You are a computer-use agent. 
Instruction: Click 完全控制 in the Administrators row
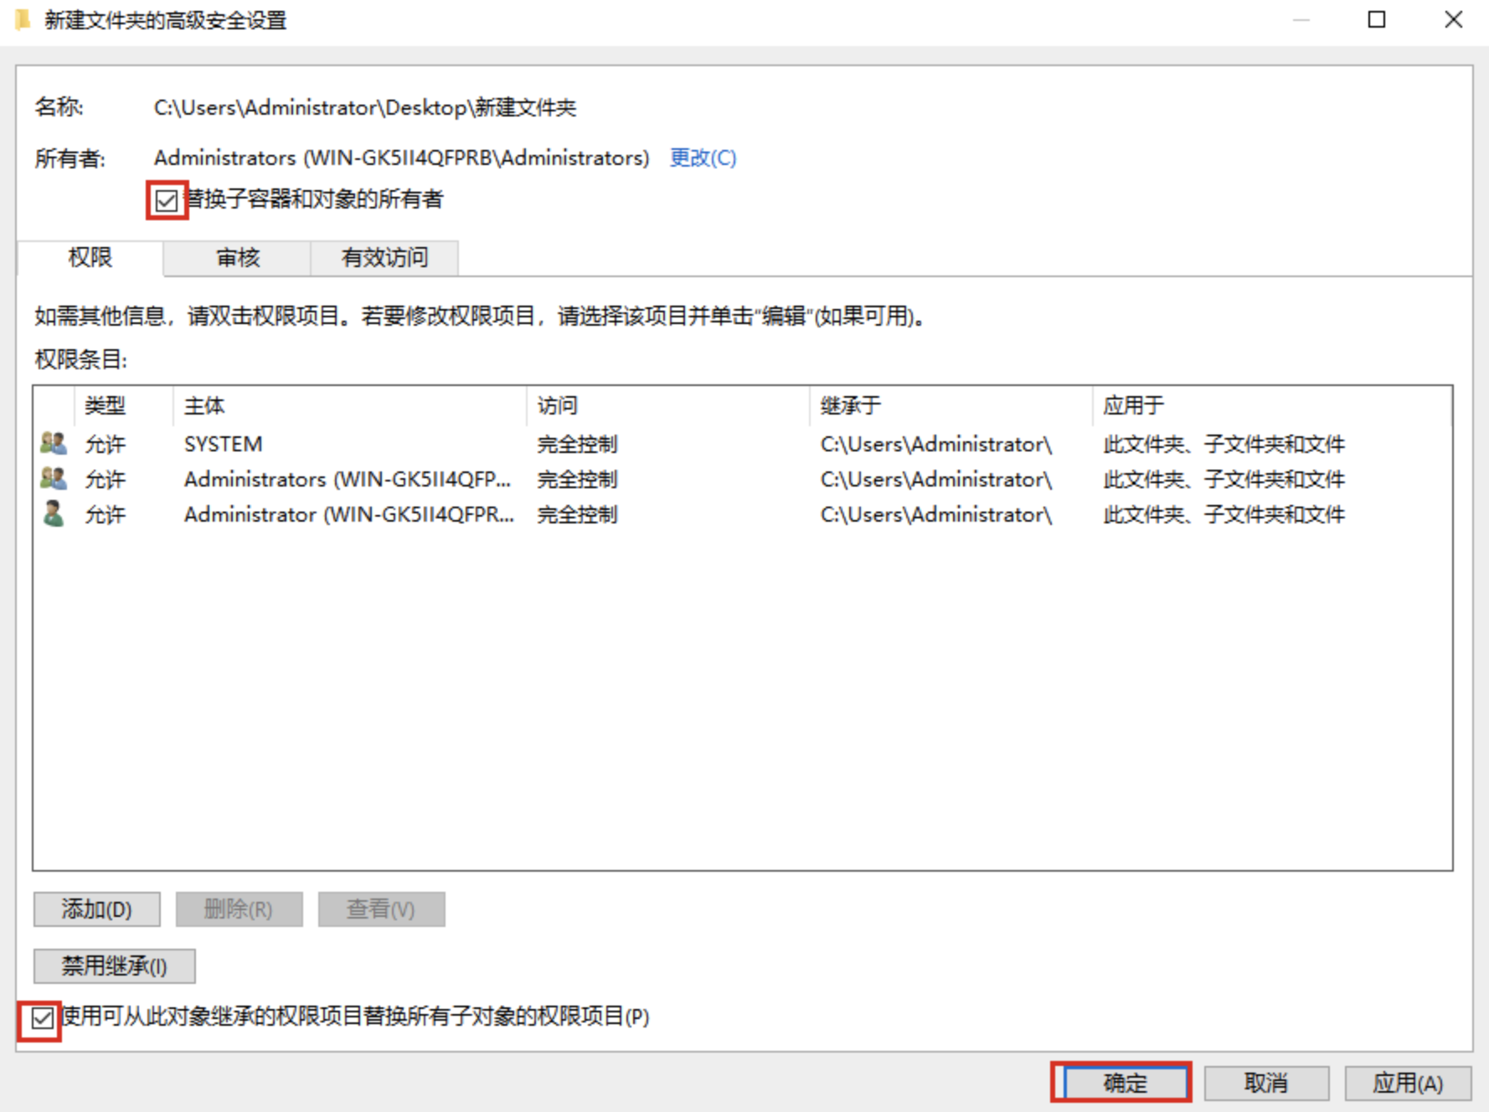[577, 479]
